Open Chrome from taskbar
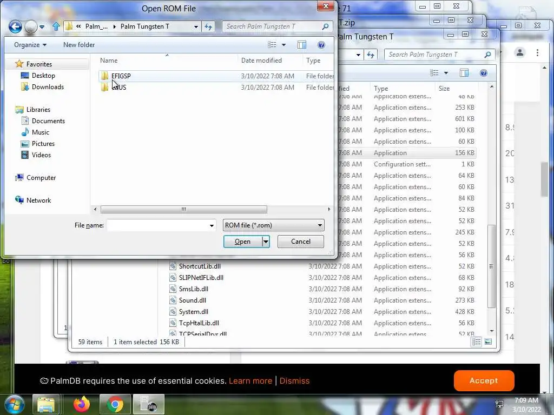The height and width of the screenshot is (415, 554). pos(115,404)
